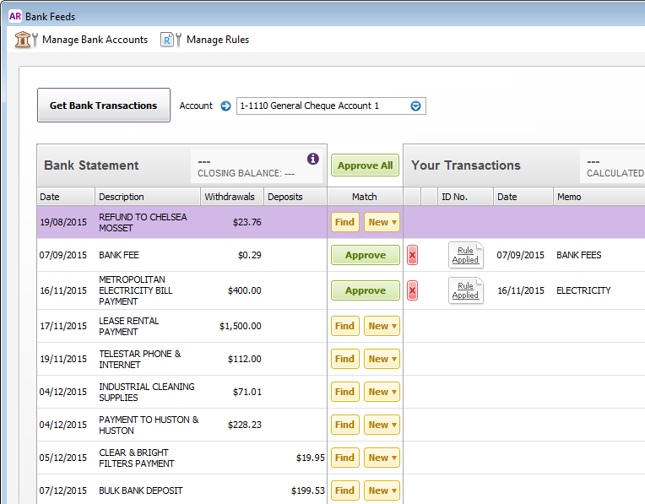
Task: Find a match for LEASE RENTAL PAYMENT
Action: pyautogui.click(x=345, y=326)
